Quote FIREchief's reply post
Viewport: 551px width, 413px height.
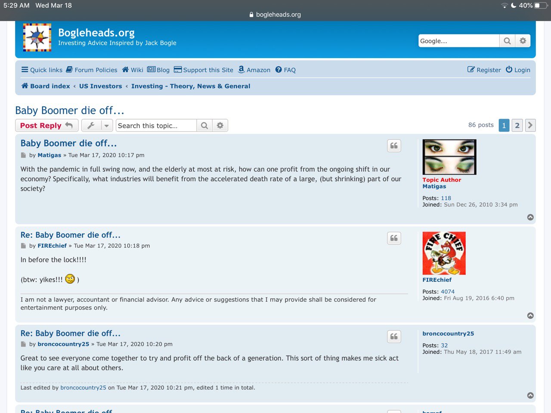click(x=394, y=238)
